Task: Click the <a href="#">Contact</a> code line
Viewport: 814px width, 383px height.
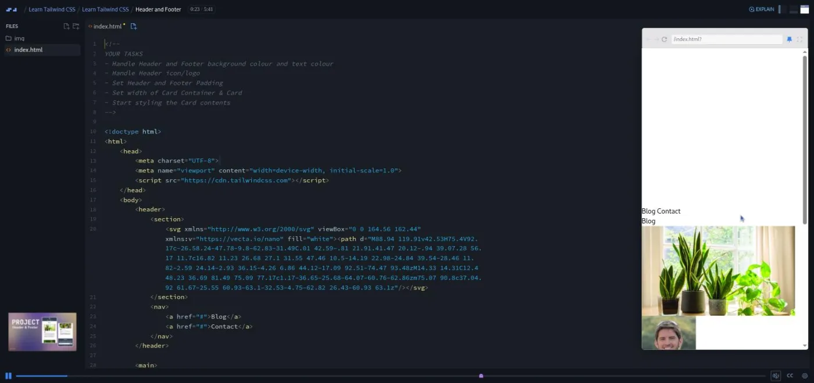Action: click(x=209, y=327)
